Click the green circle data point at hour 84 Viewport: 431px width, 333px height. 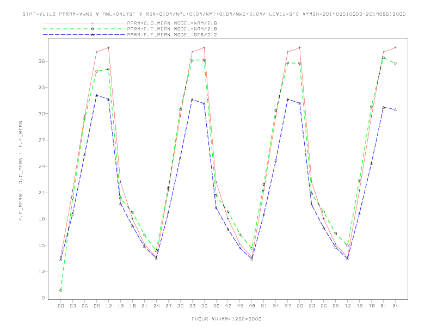coord(395,64)
